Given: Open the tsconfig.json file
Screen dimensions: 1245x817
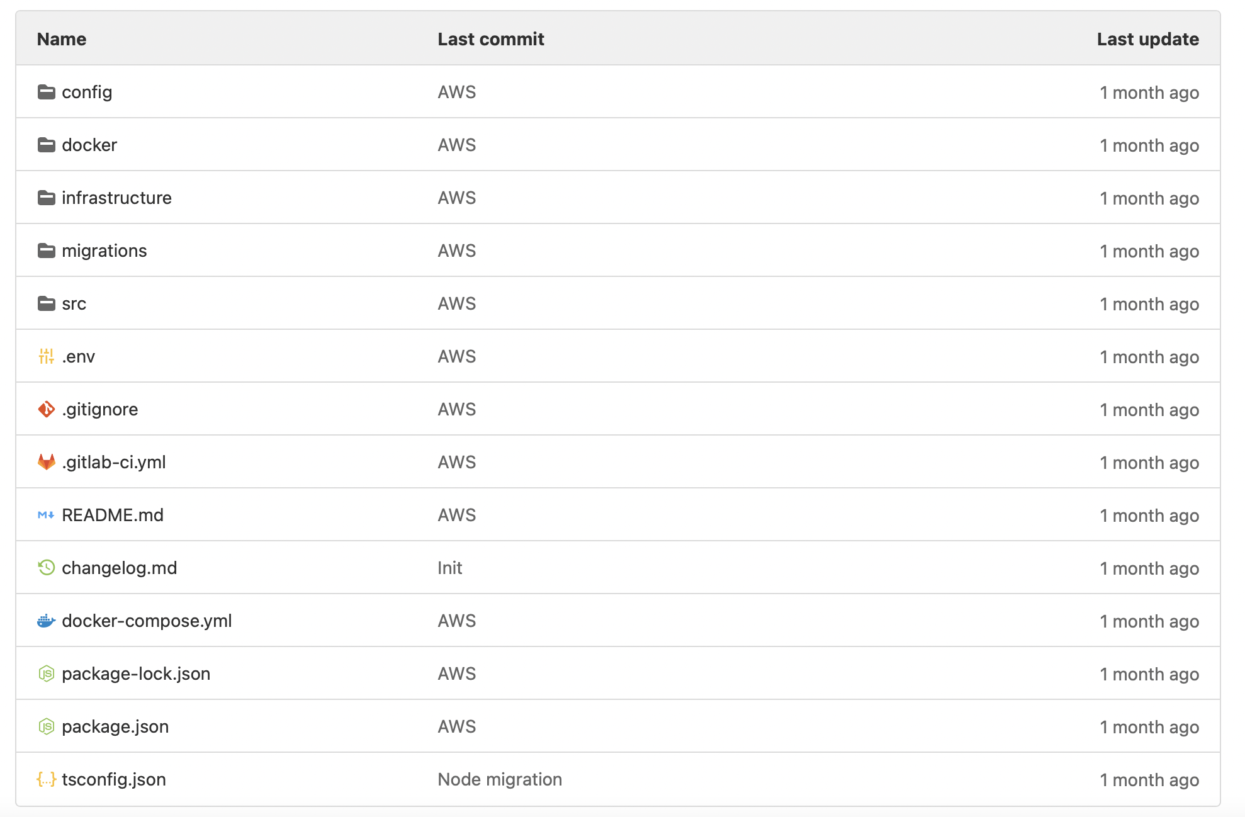Looking at the screenshot, I should click(x=114, y=779).
